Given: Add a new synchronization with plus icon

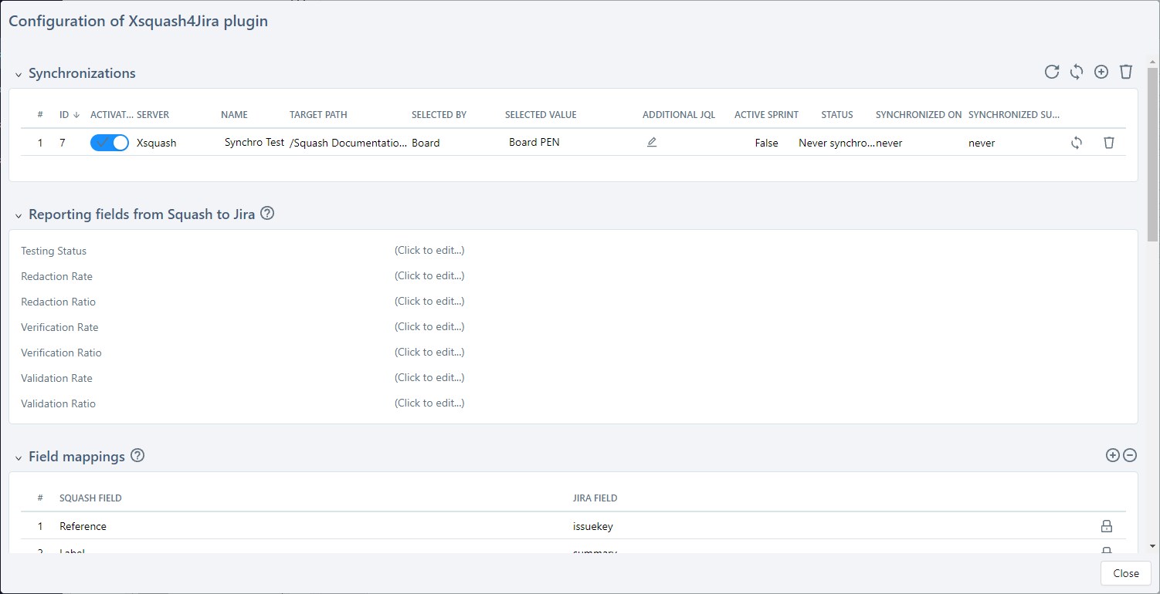Looking at the screenshot, I should [1101, 71].
